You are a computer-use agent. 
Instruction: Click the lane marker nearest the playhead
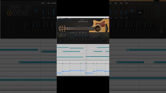point(86,63)
